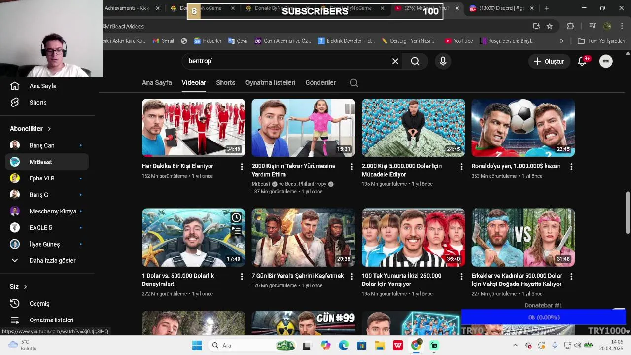Open Microsoft Store from taskbar
631x355 pixels.
pos(361,345)
